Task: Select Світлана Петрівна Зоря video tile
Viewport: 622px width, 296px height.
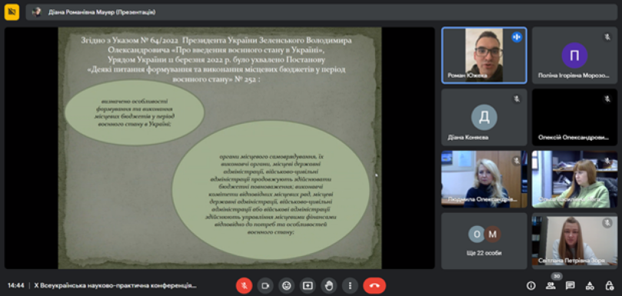Action: (x=574, y=241)
